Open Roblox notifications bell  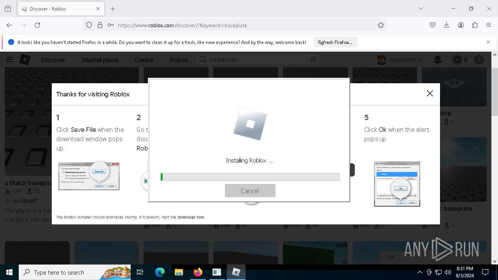click(438, 59)
